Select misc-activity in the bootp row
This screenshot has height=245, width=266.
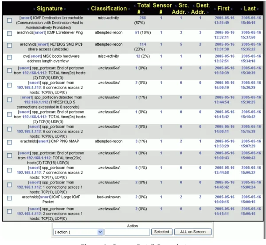(x=109, y=56)
